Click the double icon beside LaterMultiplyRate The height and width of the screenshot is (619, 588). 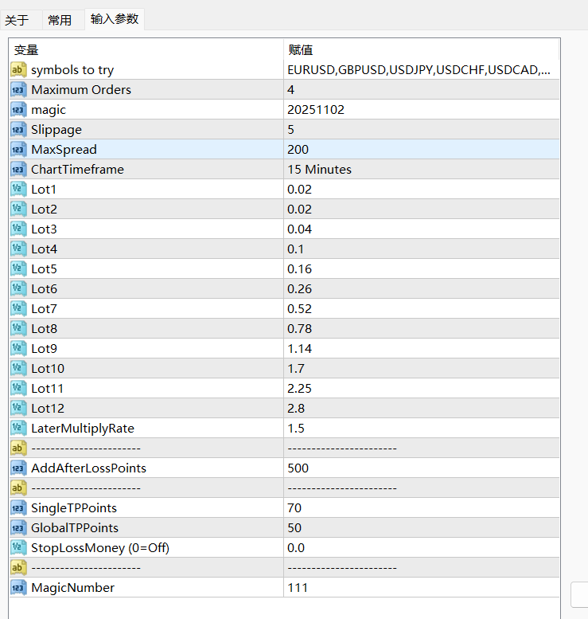pyautogui.click(x=18, y=428)
